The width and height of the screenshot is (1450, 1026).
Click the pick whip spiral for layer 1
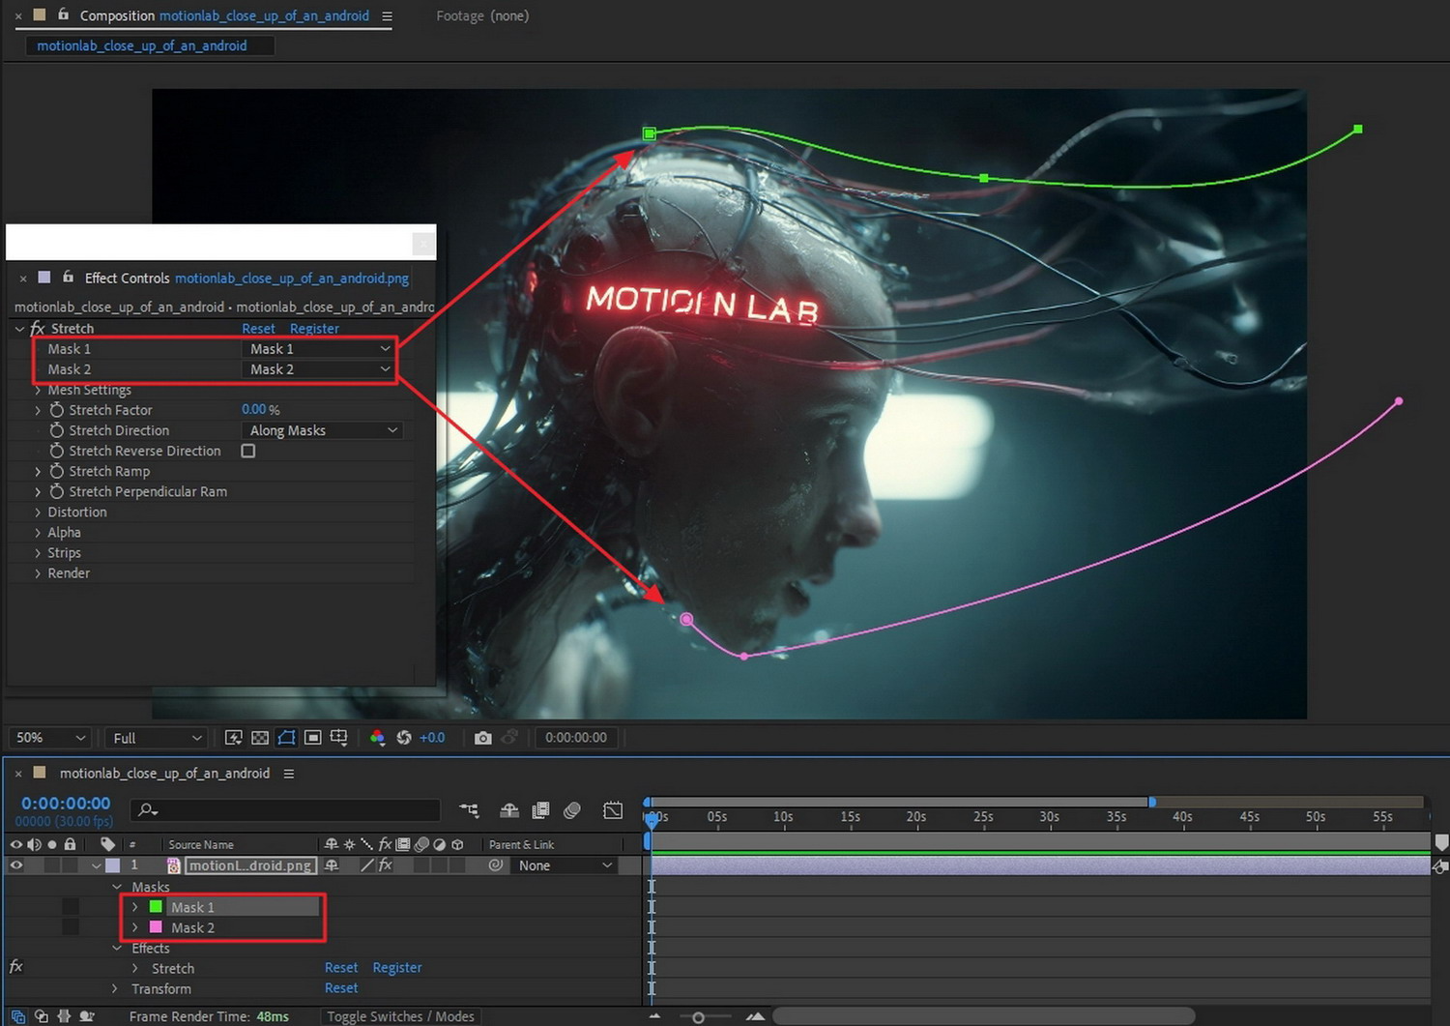coord(496,865)
